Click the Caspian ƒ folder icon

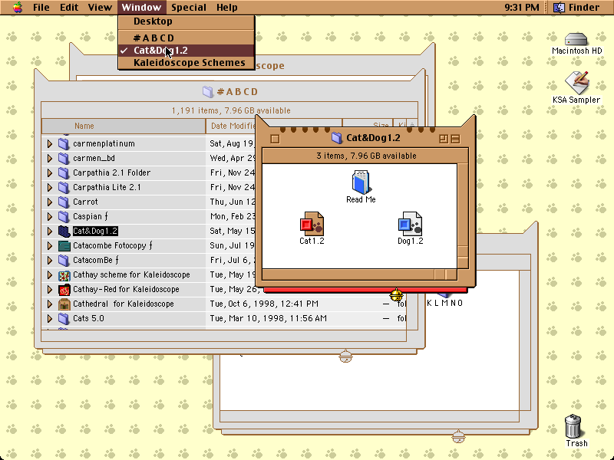[64, 216]
